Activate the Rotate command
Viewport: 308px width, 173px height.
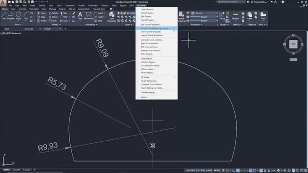click(53, 13)
